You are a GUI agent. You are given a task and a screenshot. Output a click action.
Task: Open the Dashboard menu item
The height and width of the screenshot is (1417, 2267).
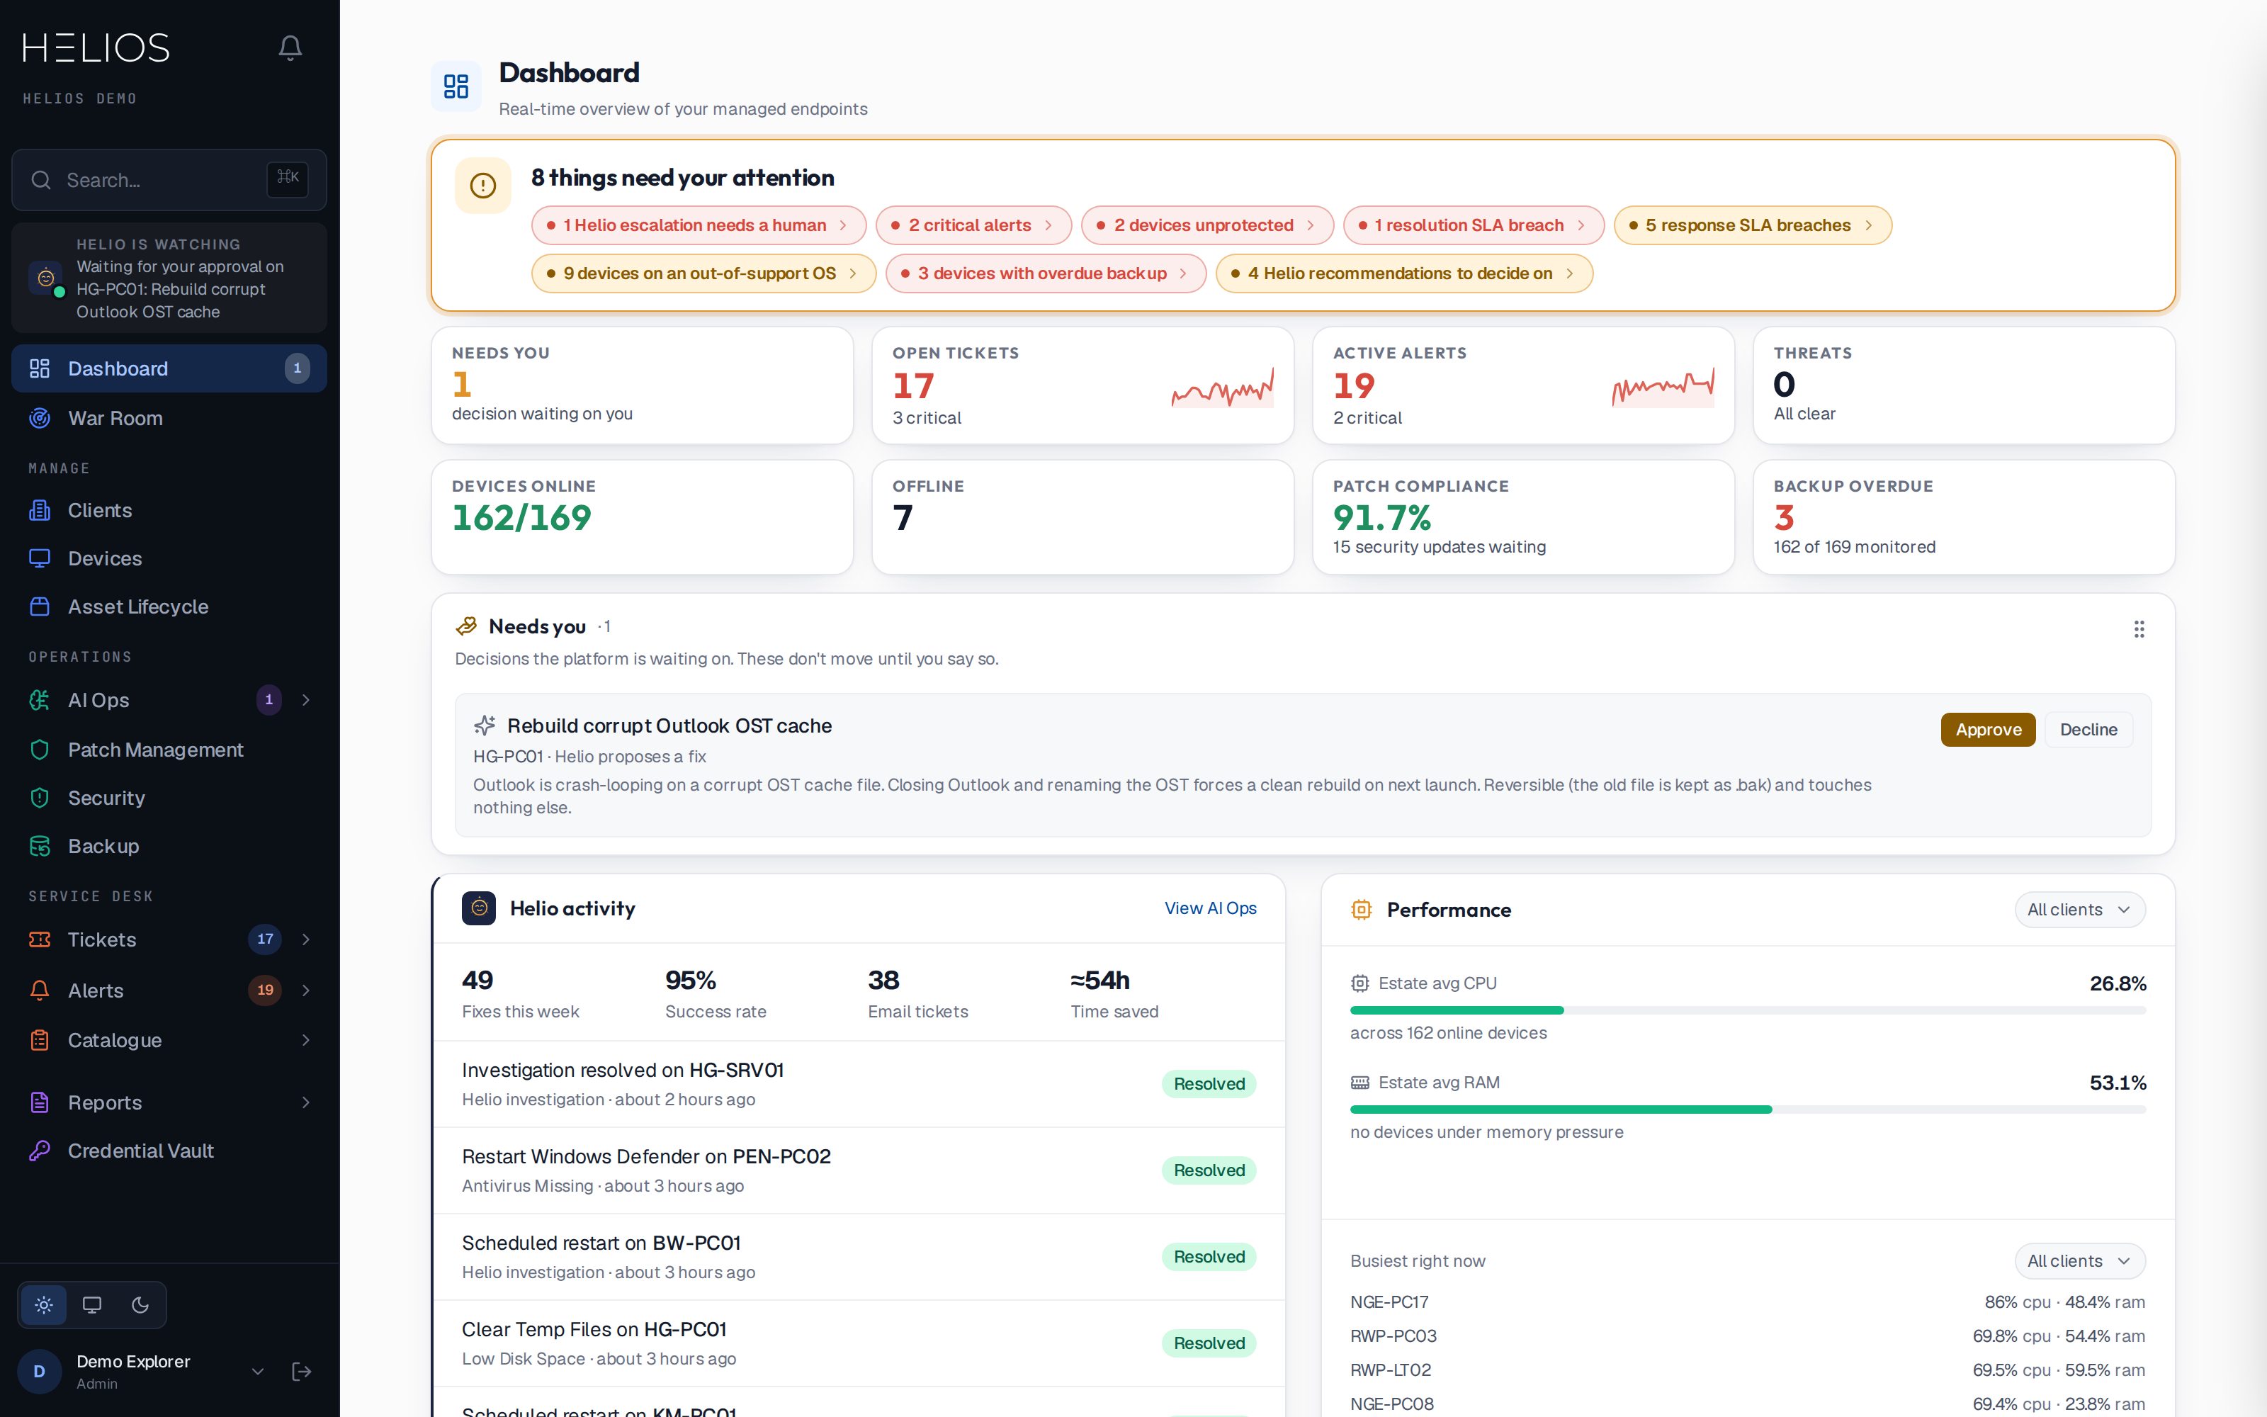169,368
